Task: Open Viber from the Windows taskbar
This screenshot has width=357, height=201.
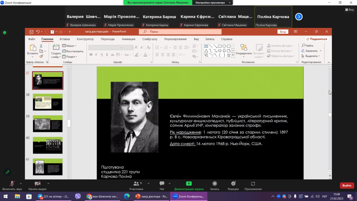Action: tap(78, 196)
